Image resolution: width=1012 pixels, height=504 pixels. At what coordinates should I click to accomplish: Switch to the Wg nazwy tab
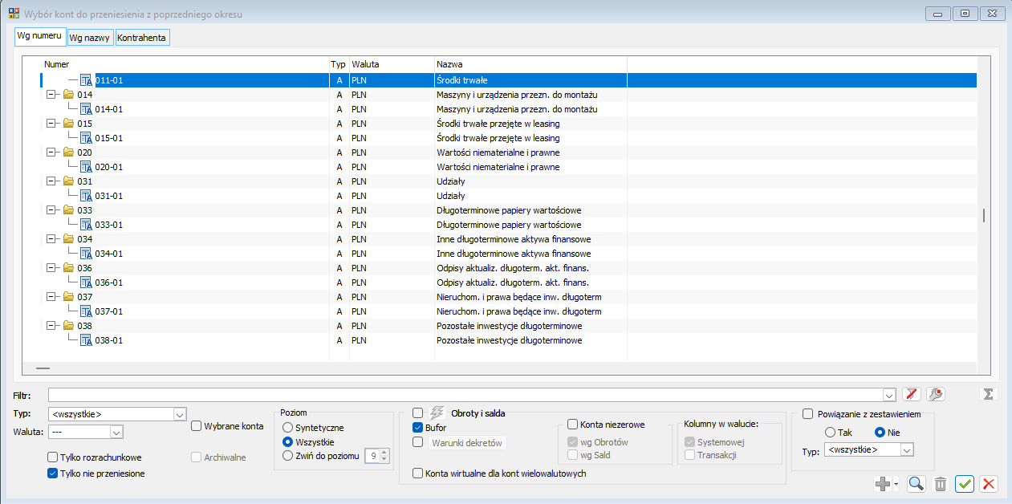click(90, 38)
